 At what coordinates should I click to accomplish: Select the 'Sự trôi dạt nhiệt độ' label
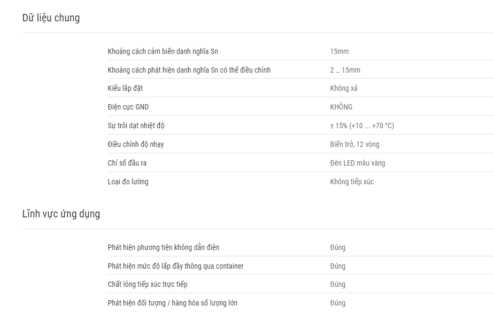tap(136, 126)
